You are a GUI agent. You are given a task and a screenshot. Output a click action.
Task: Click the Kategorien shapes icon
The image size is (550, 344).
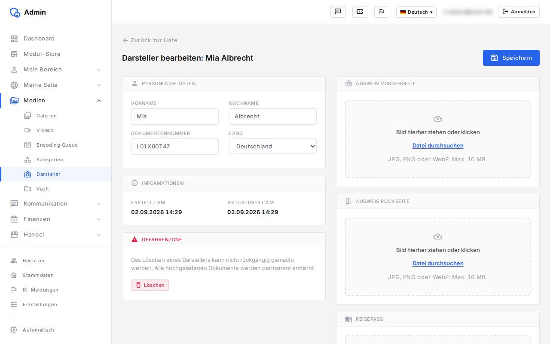pos(27,160)
